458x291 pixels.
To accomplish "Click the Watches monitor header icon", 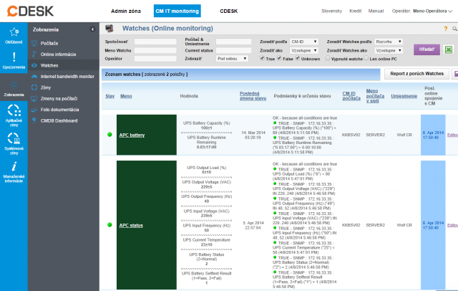I will tap(109, 29).
